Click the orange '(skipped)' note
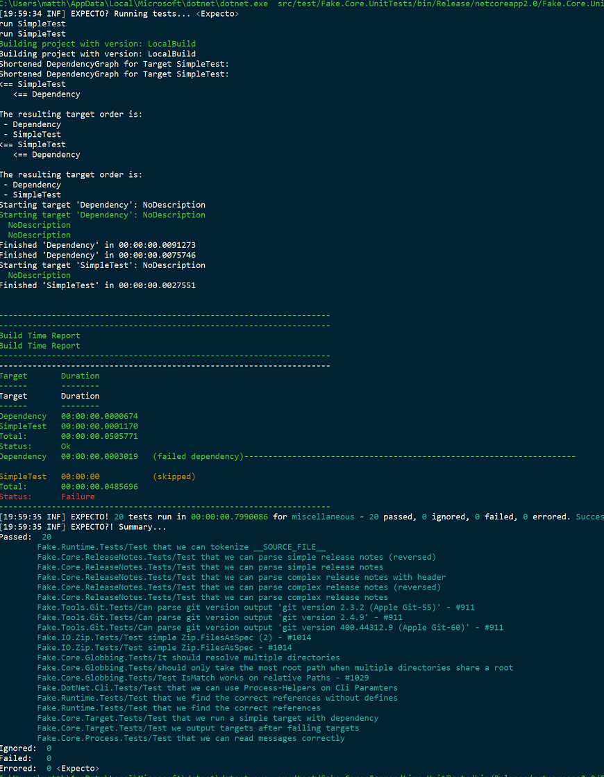Image resolution: width=604 pixels, height=777 pixels. click(x=174, y=477)
